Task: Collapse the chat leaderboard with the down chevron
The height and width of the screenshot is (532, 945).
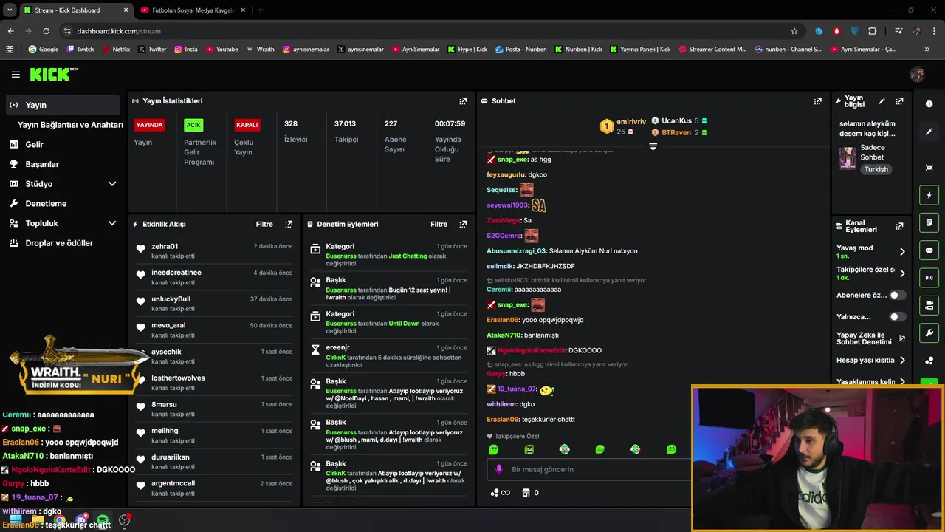Action: (x=653, y=146)
